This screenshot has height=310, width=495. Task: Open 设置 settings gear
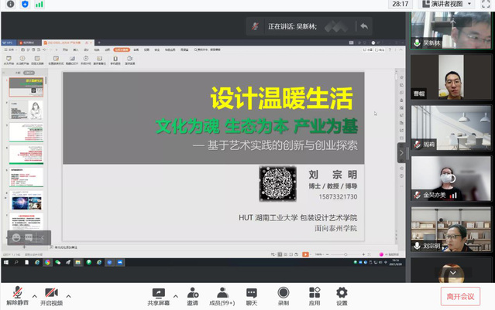342,295
